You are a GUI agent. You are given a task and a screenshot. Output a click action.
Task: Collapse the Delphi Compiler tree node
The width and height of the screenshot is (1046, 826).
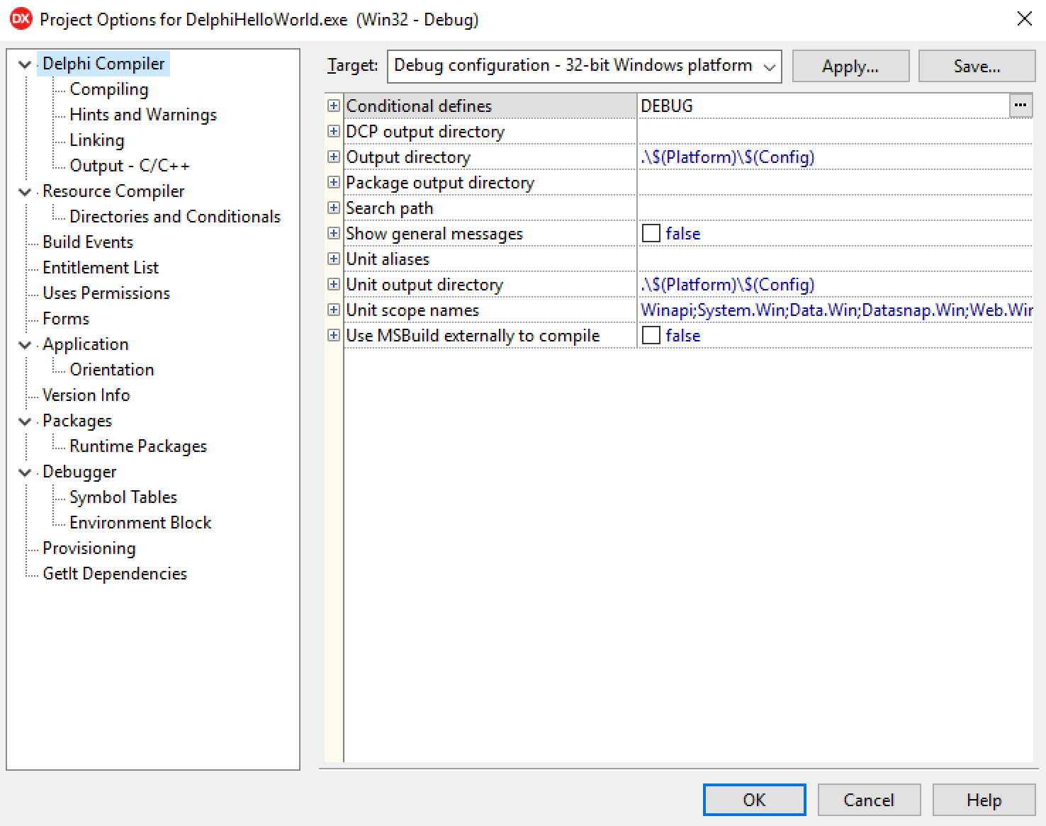click(25, 64)
